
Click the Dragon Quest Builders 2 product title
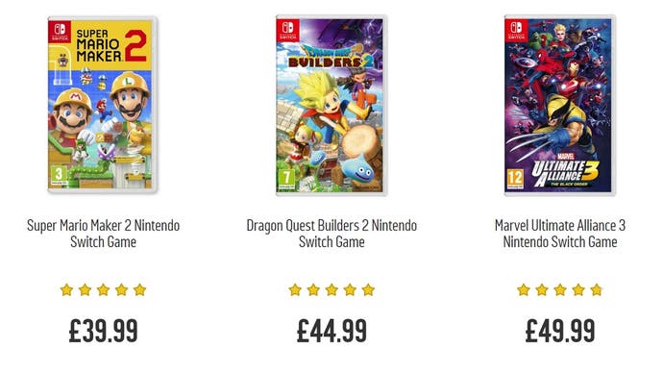pyautogui.click(x=331, y=234)
